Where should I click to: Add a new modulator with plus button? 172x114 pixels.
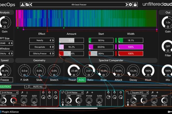[x=26, y=86]
